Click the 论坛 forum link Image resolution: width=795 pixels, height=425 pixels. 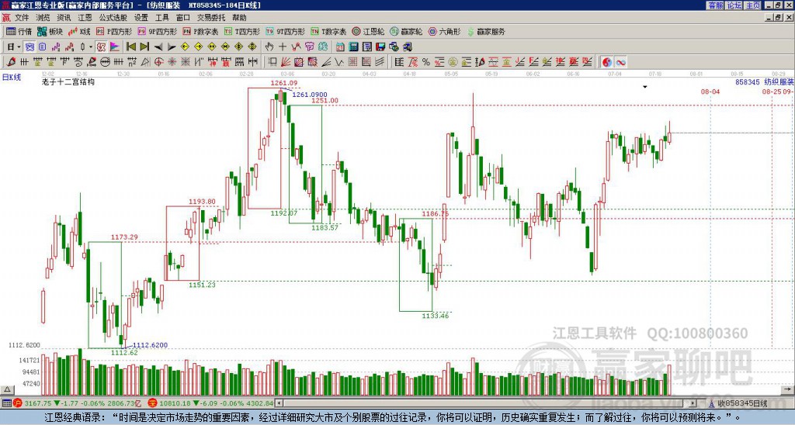point(734,5)
